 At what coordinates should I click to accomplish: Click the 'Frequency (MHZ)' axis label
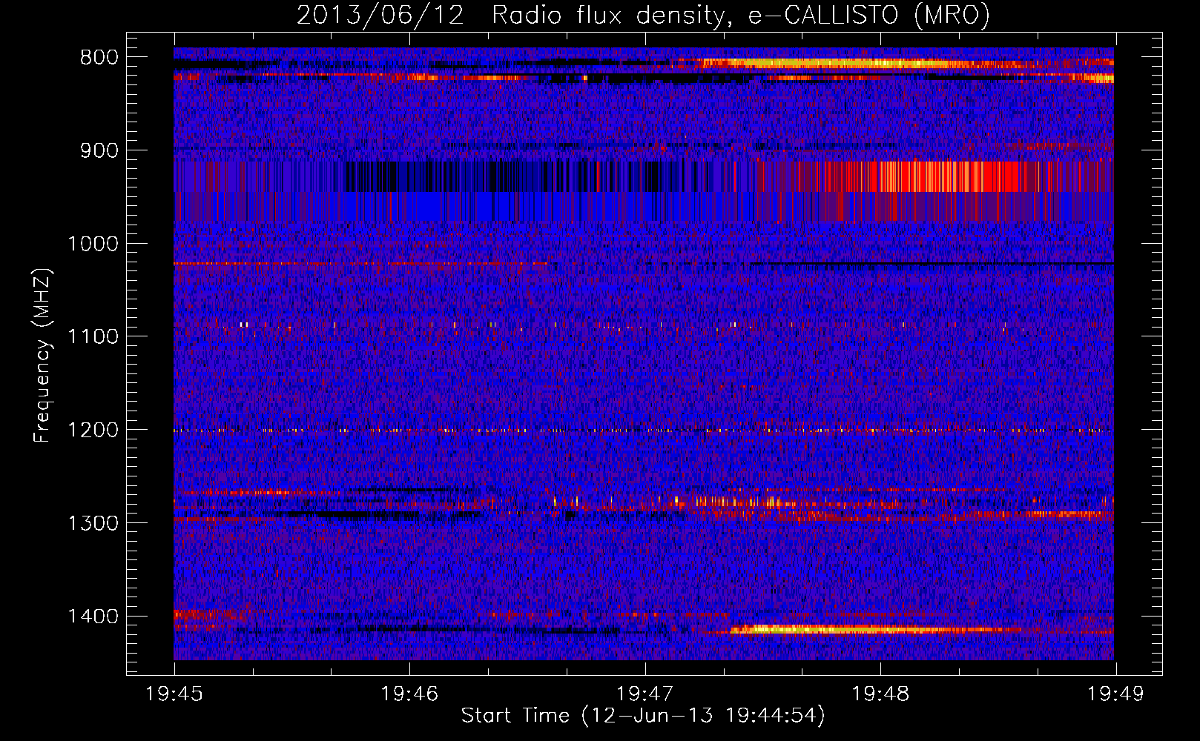pyautogui.click(x=43, y=355)
